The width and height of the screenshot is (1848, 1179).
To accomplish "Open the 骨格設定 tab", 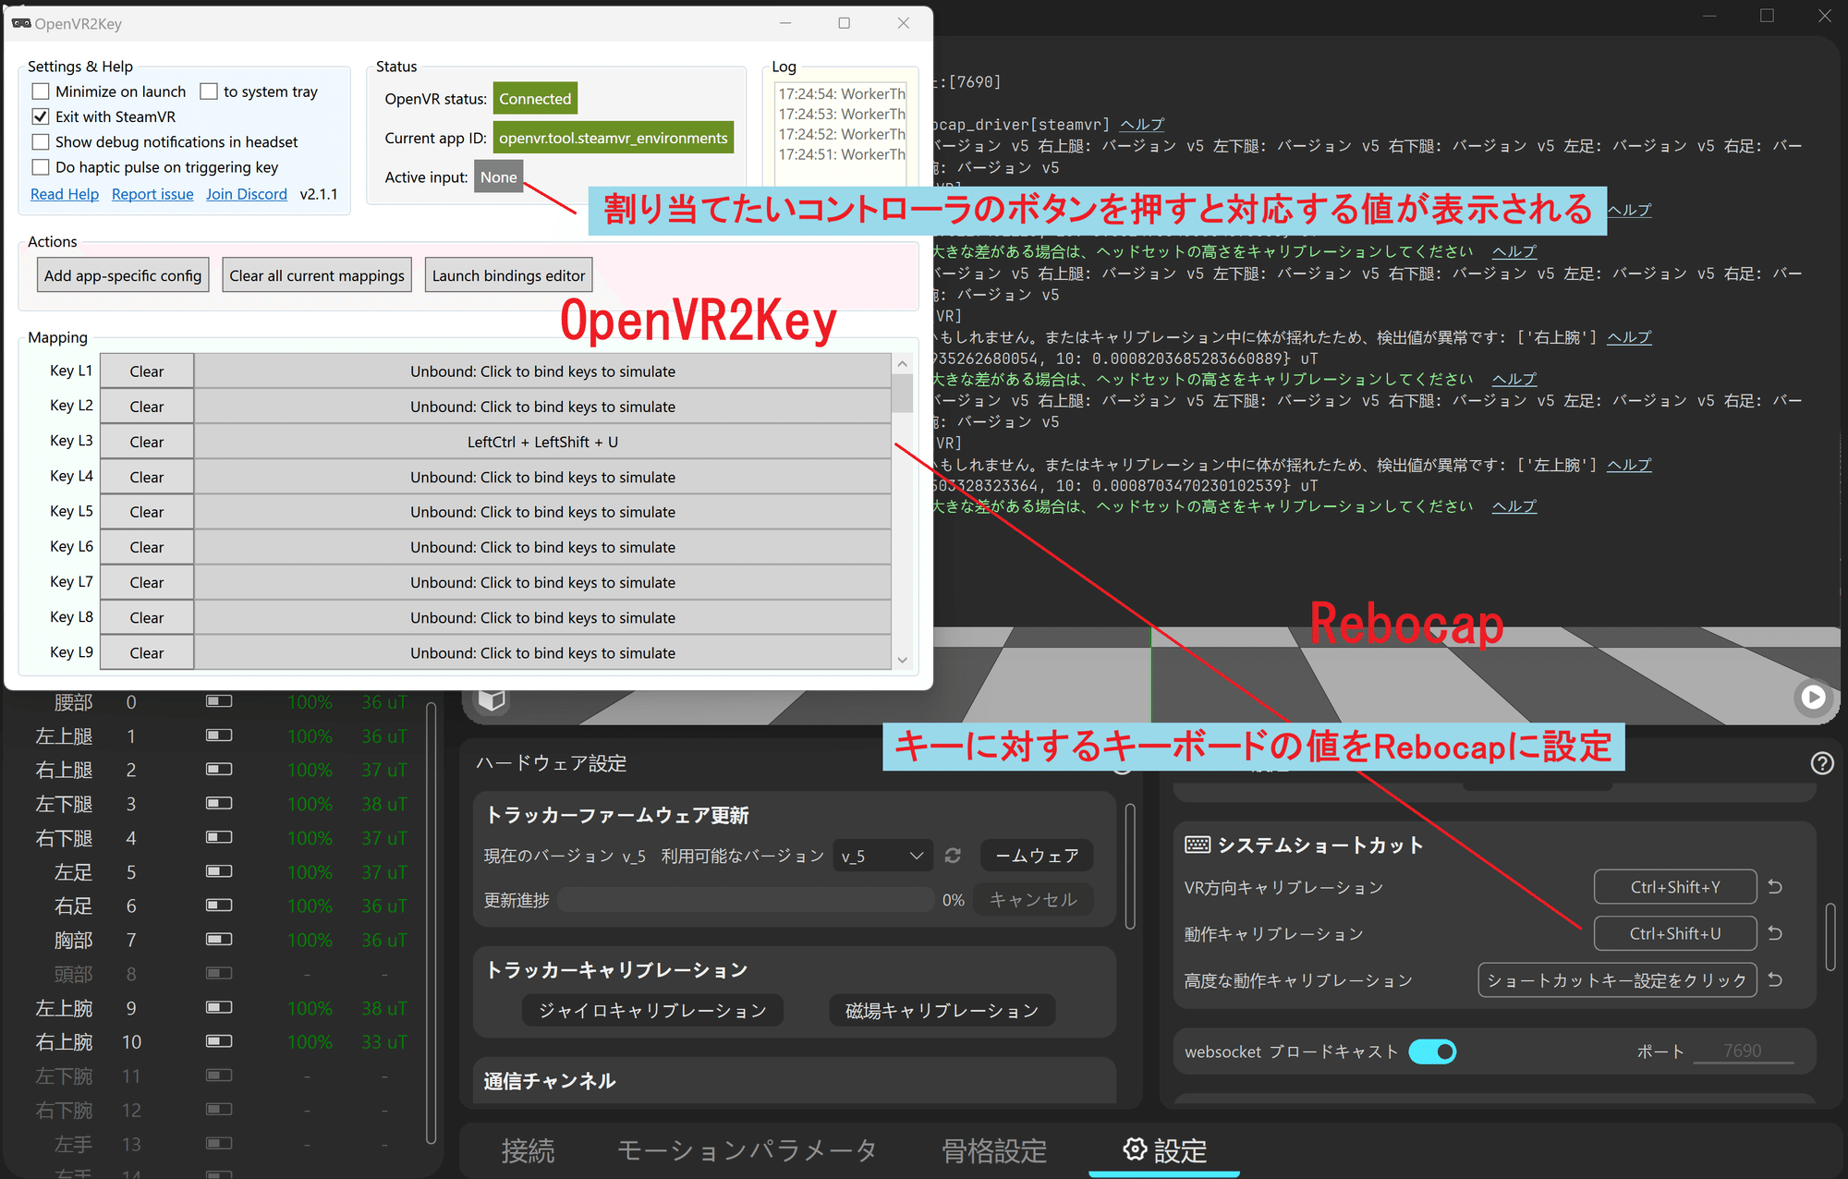I will (x=993, y=1149).
